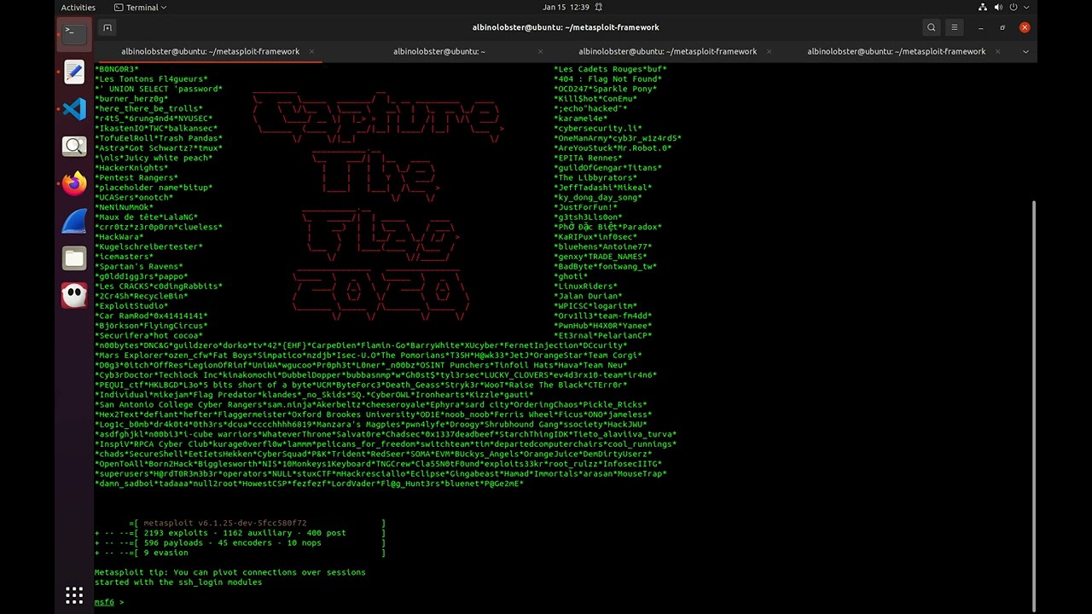Switch to the last metasploit-framework tab
This screenshot has height=614, width=1092.
coord(896,51)
